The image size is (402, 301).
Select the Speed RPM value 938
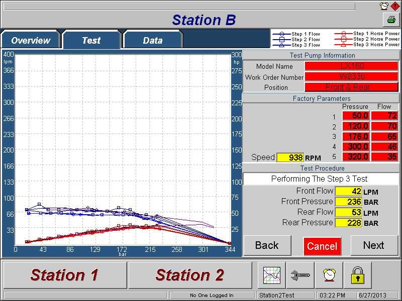pos(290,158)
